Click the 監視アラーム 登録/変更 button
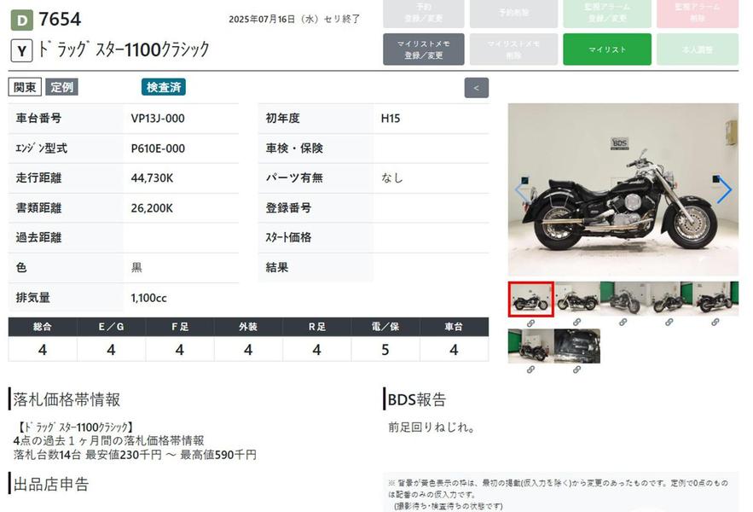 (606, 13)
